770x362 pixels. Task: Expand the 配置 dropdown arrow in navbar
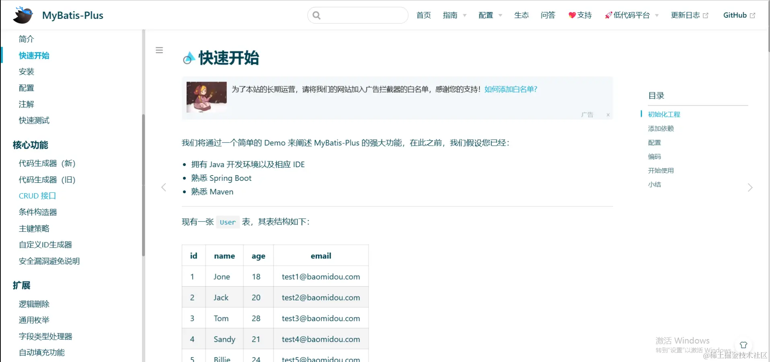click(500, 16)
